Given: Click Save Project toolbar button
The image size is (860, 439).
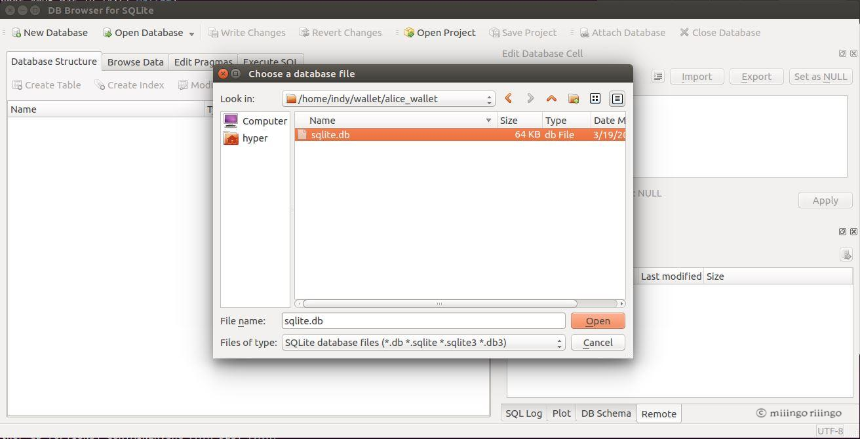Looking at the screenshot, I should (523, 33).
